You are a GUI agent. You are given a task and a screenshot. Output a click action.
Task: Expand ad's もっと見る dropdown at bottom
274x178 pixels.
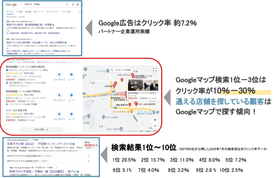pos(50,54)
